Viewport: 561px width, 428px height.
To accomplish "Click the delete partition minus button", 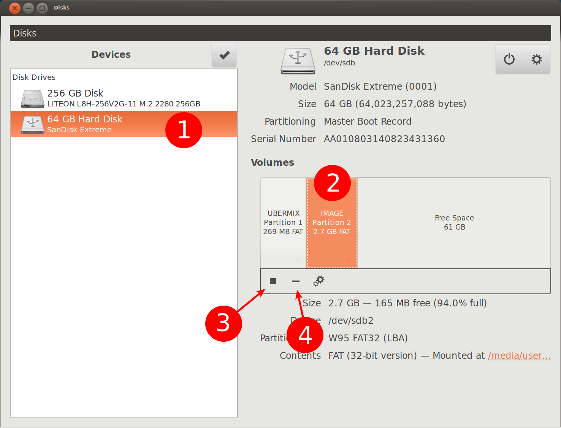I will click(x=296, y=281).
